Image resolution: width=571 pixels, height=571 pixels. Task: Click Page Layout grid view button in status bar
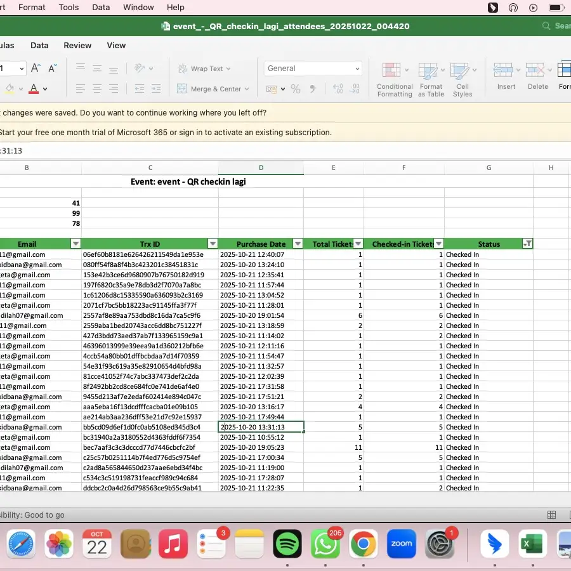[551, 515]
